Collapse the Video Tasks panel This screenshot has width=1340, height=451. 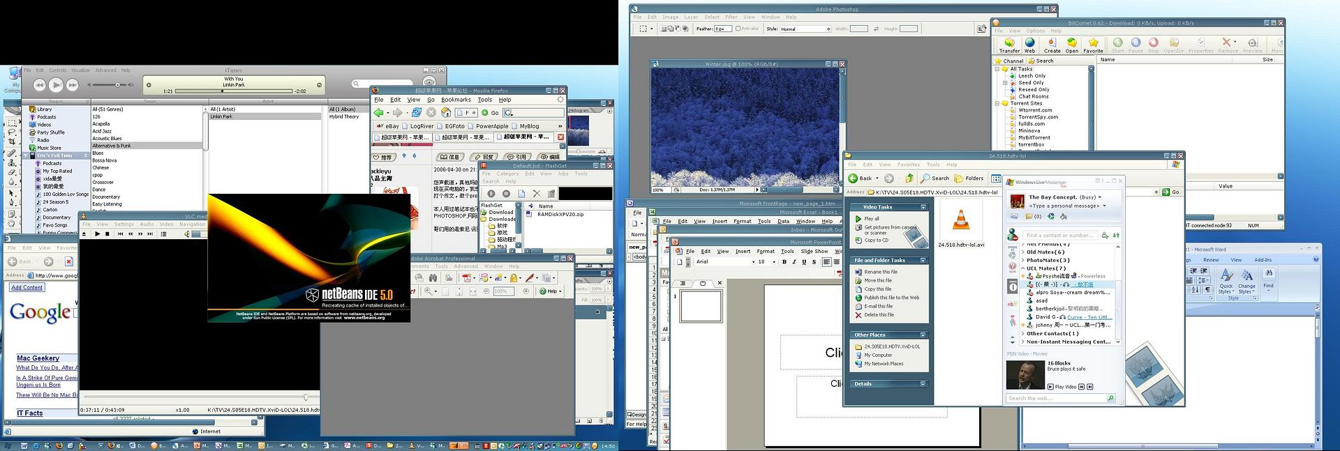[x=923, y=207]
